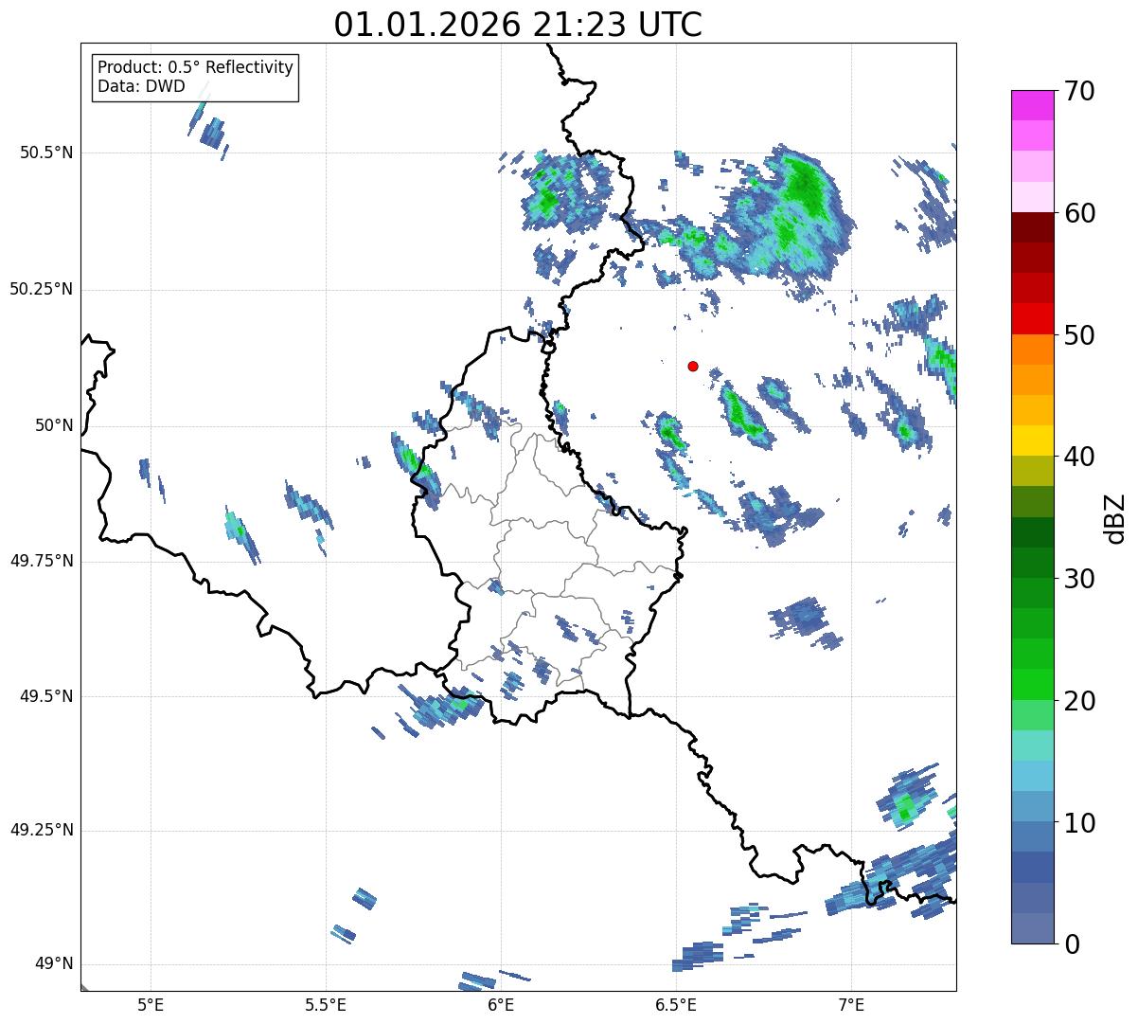Click the orange colorbar swatch below 50
This screenshot has width=1138, height=1024.
[1032, 349]
